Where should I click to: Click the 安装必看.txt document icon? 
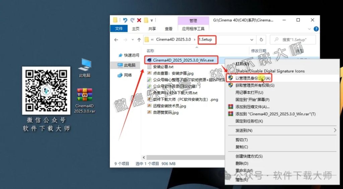coord(149,67)
